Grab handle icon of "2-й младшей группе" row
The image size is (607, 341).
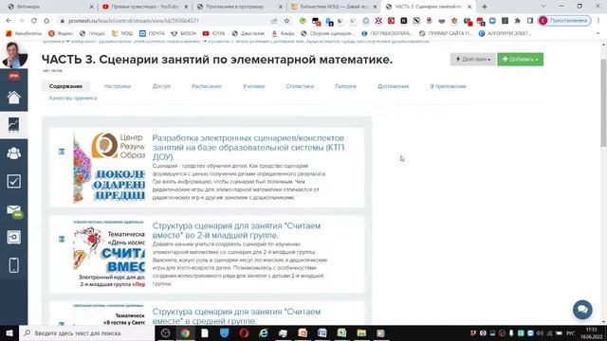point(62,239)
